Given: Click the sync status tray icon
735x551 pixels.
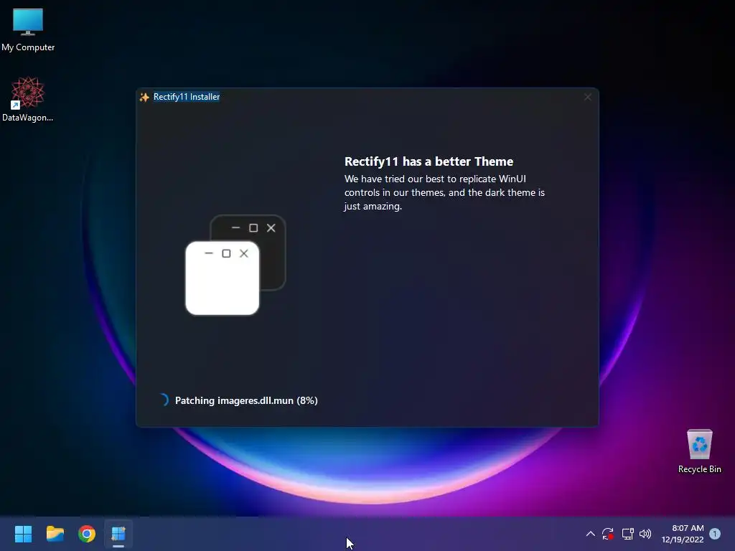Looking at the screenshot, I should [608, 534].
